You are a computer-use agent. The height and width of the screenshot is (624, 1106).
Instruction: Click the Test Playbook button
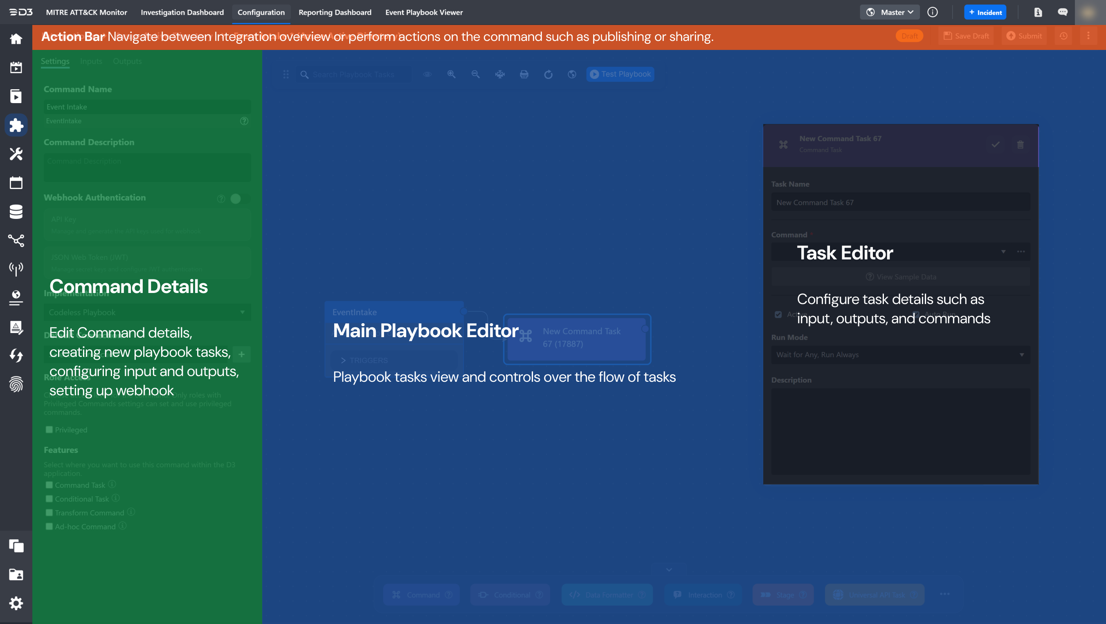pos(620,74)
